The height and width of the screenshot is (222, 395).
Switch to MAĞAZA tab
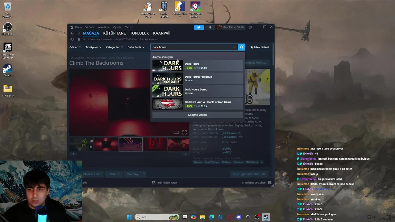(91, 33)
